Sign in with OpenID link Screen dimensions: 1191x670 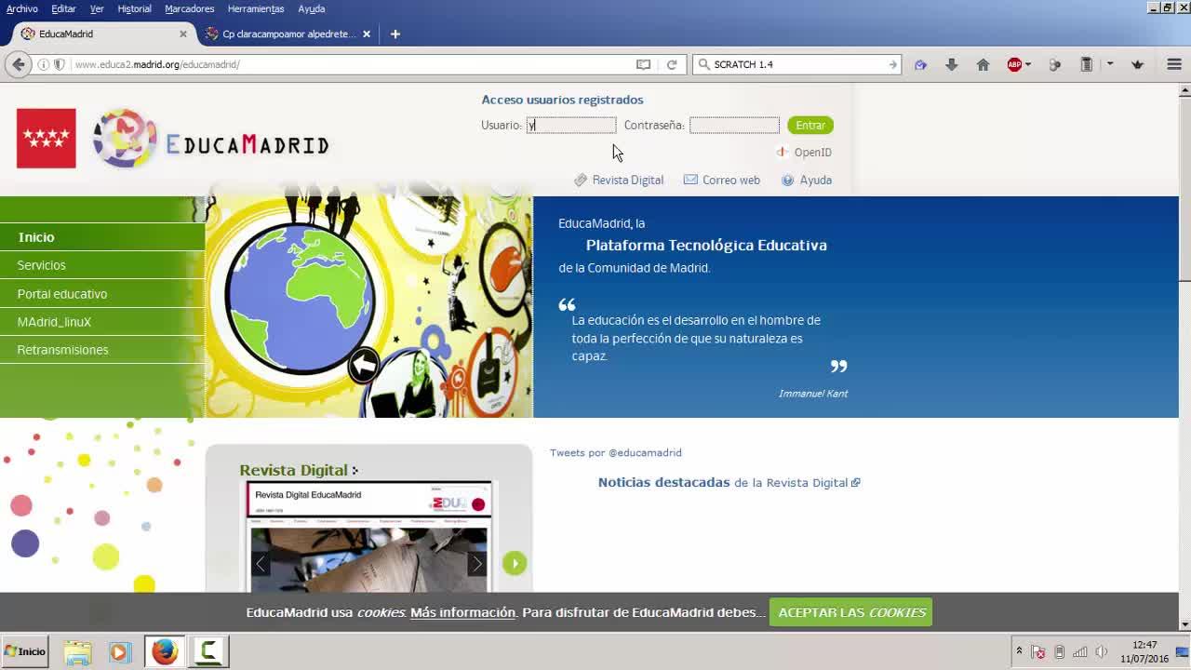click(x=804, y=153)
